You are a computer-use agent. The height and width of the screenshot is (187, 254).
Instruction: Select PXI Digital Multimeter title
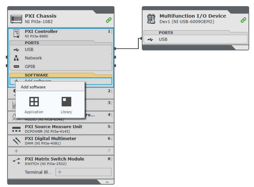click(x=51, y=139)
